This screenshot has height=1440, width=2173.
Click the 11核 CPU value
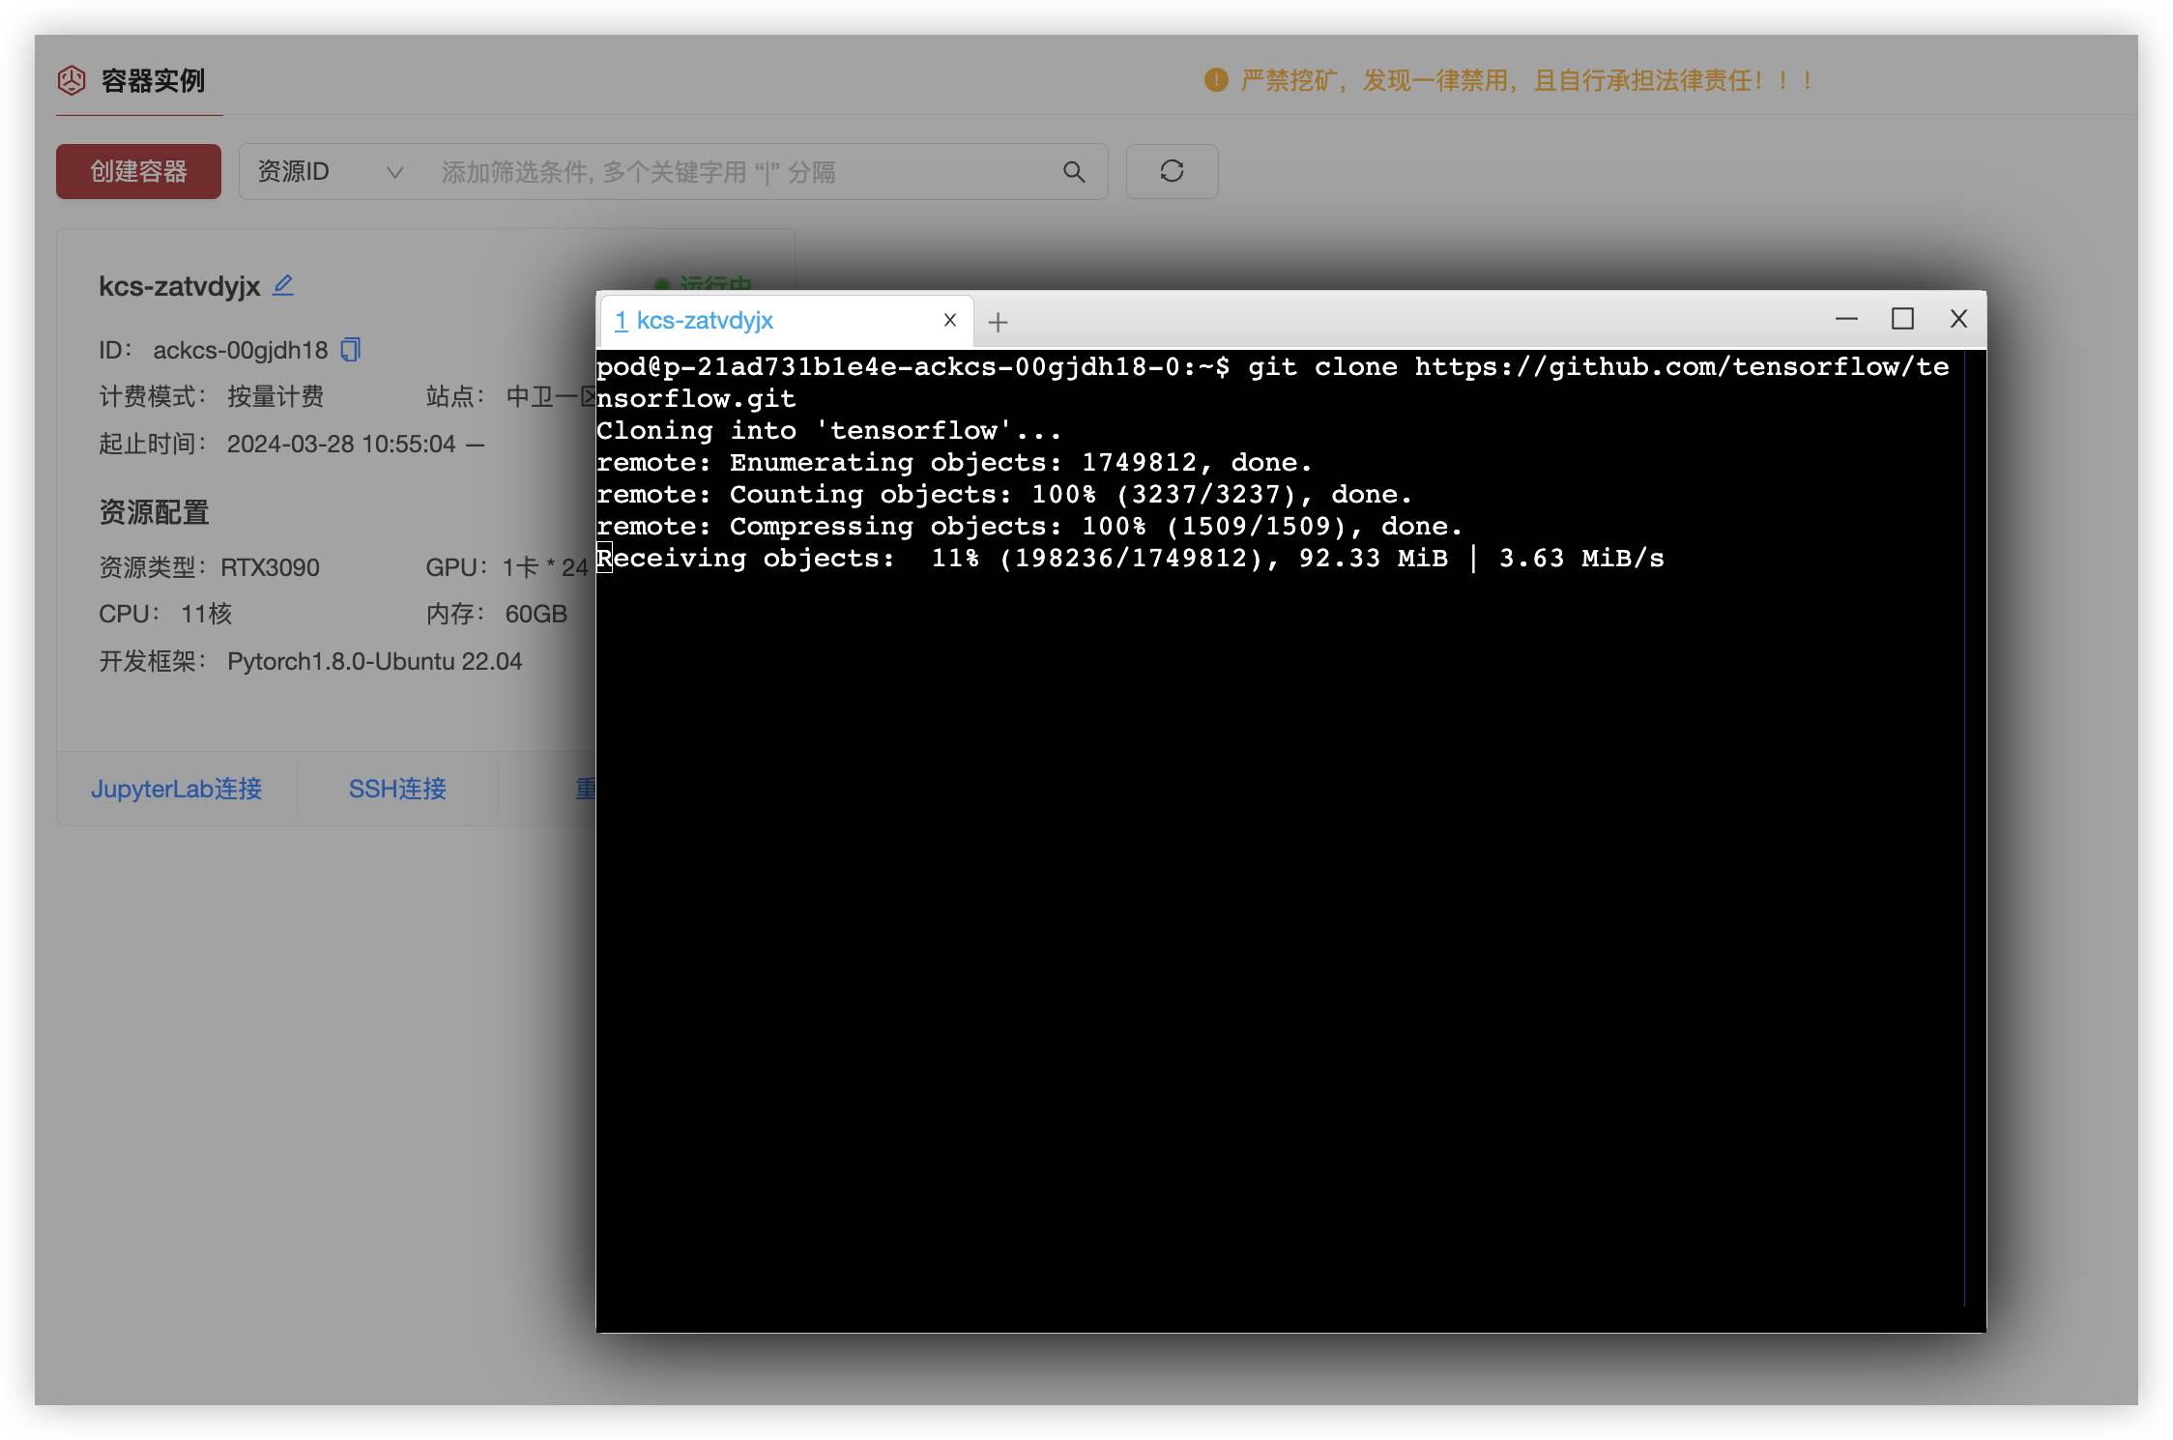point(206,614)
